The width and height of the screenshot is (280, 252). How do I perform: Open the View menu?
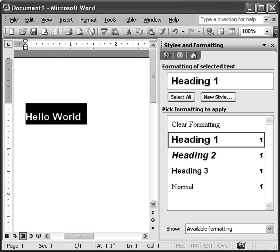coord(46,20)
